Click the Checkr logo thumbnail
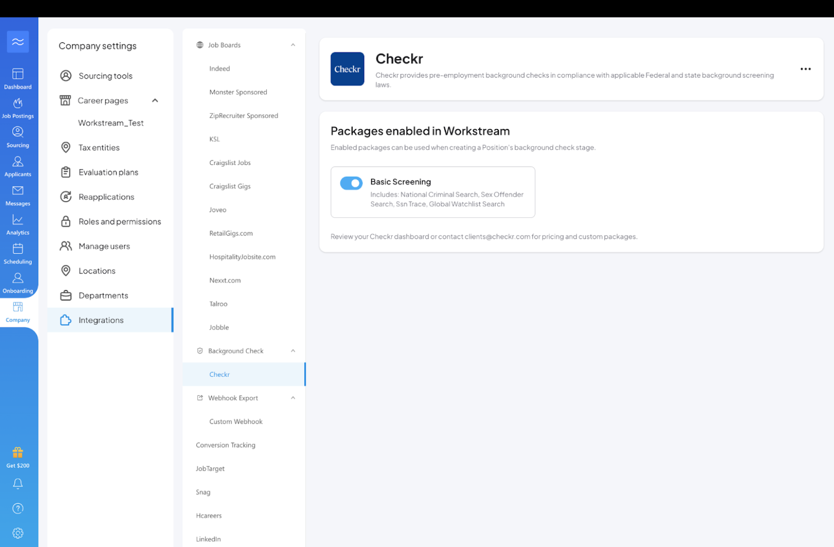The image size is (834, 547). [347, 69]
